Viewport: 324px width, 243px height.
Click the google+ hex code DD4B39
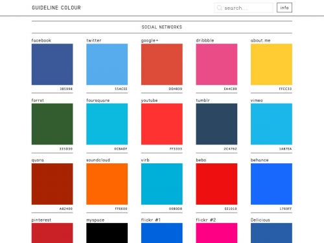pos(176,89)
